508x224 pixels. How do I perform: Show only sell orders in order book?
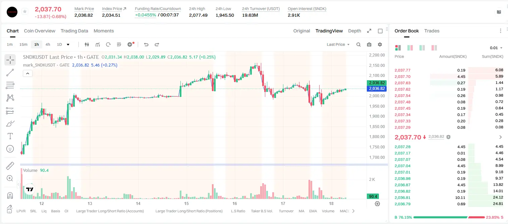point(434,48)
